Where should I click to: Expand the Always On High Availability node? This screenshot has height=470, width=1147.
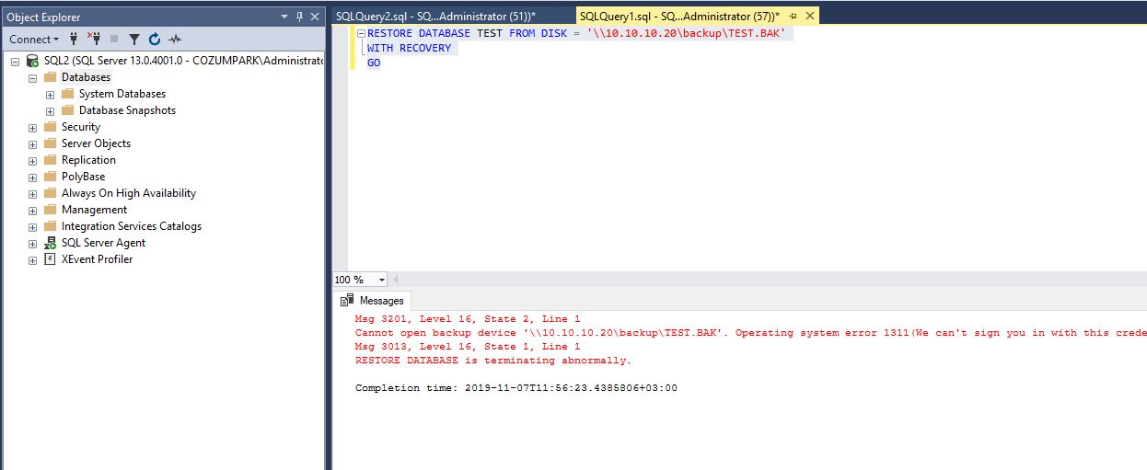(33, 194)
